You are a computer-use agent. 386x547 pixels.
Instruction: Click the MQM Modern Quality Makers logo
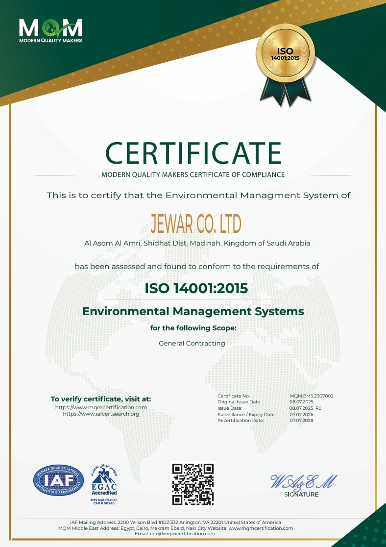coord(50,31)
